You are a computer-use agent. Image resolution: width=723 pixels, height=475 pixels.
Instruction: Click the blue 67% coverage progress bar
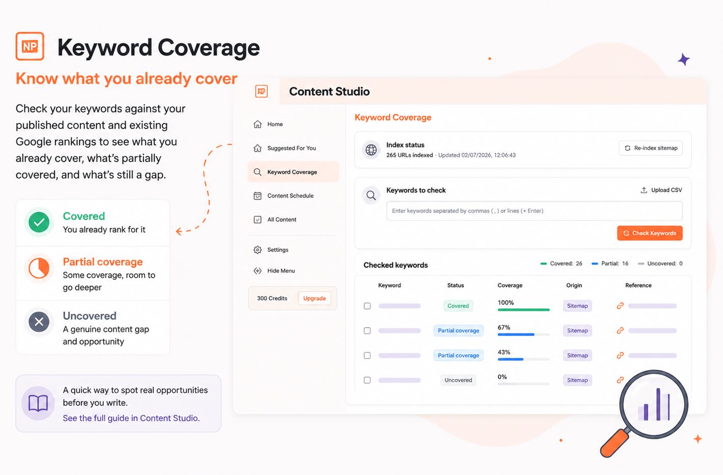(x=524, y=334)
